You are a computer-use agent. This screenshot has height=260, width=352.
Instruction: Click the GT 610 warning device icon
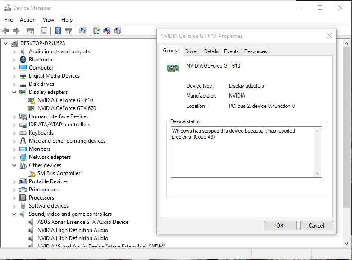tap(31, 100)
